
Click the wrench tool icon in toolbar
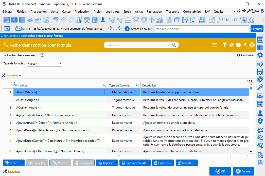[x=220, y=20]
